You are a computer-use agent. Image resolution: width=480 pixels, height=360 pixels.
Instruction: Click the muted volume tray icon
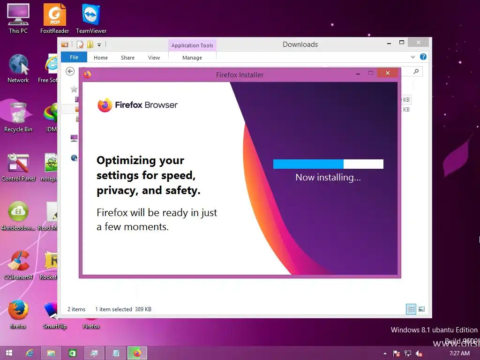pyautogui.click(x=419, y=353)
